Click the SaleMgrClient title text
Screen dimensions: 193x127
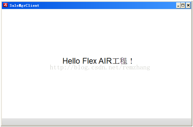24,6
